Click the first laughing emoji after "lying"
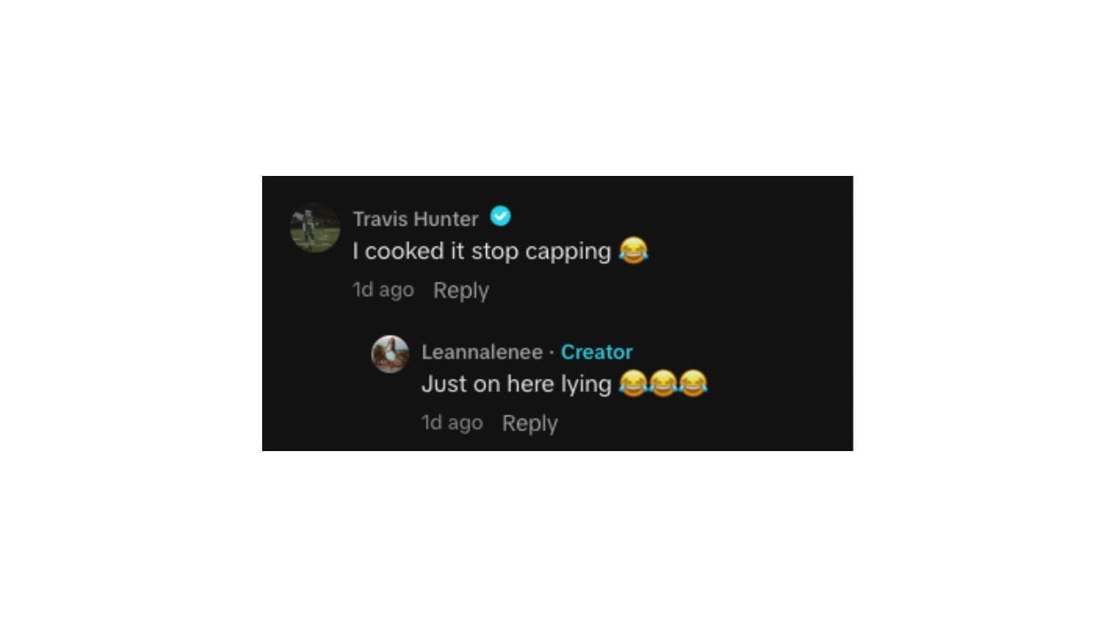Screen dimensions: 1115x627 633,383
